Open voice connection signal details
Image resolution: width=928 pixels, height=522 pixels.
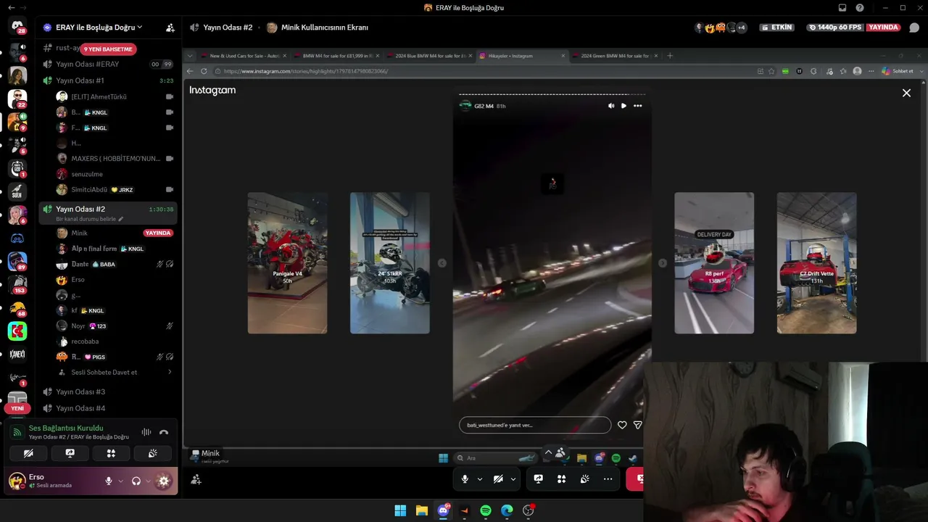coord(17,432)
